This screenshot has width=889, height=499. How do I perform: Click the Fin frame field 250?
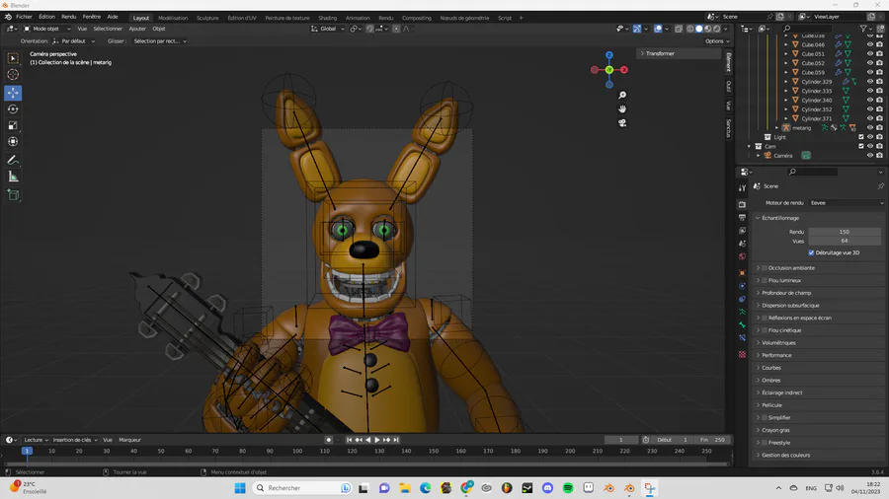(x=712, y=440)
